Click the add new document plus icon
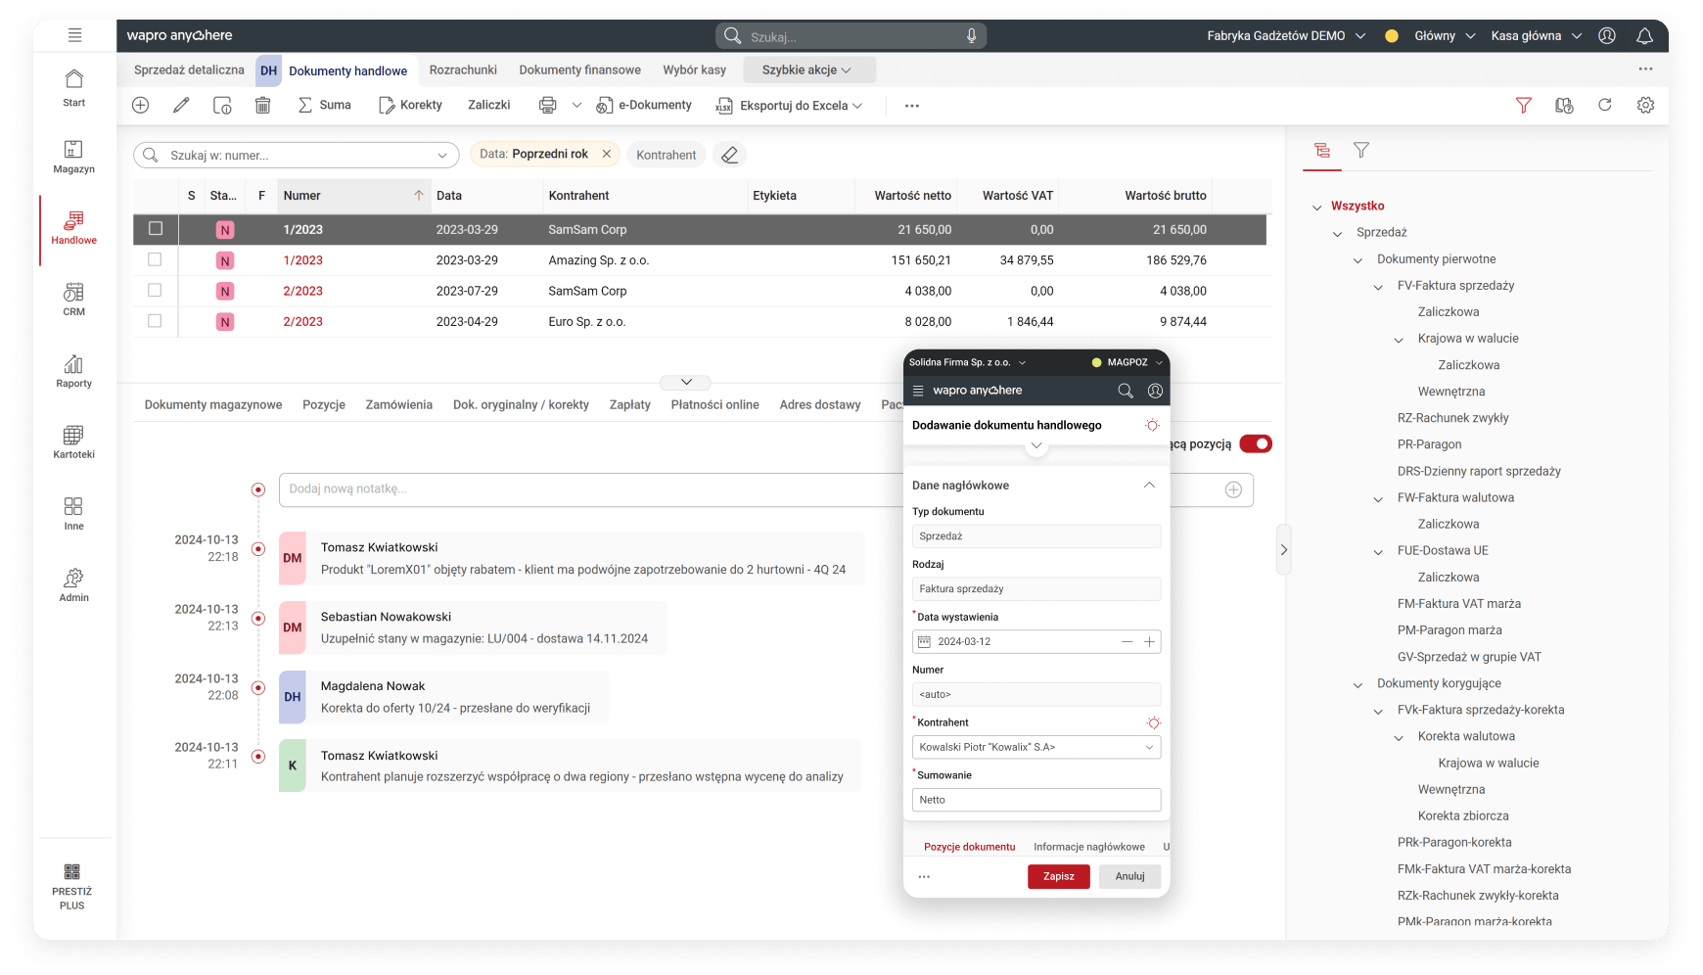1703x975 pixels. coord(141,105)
